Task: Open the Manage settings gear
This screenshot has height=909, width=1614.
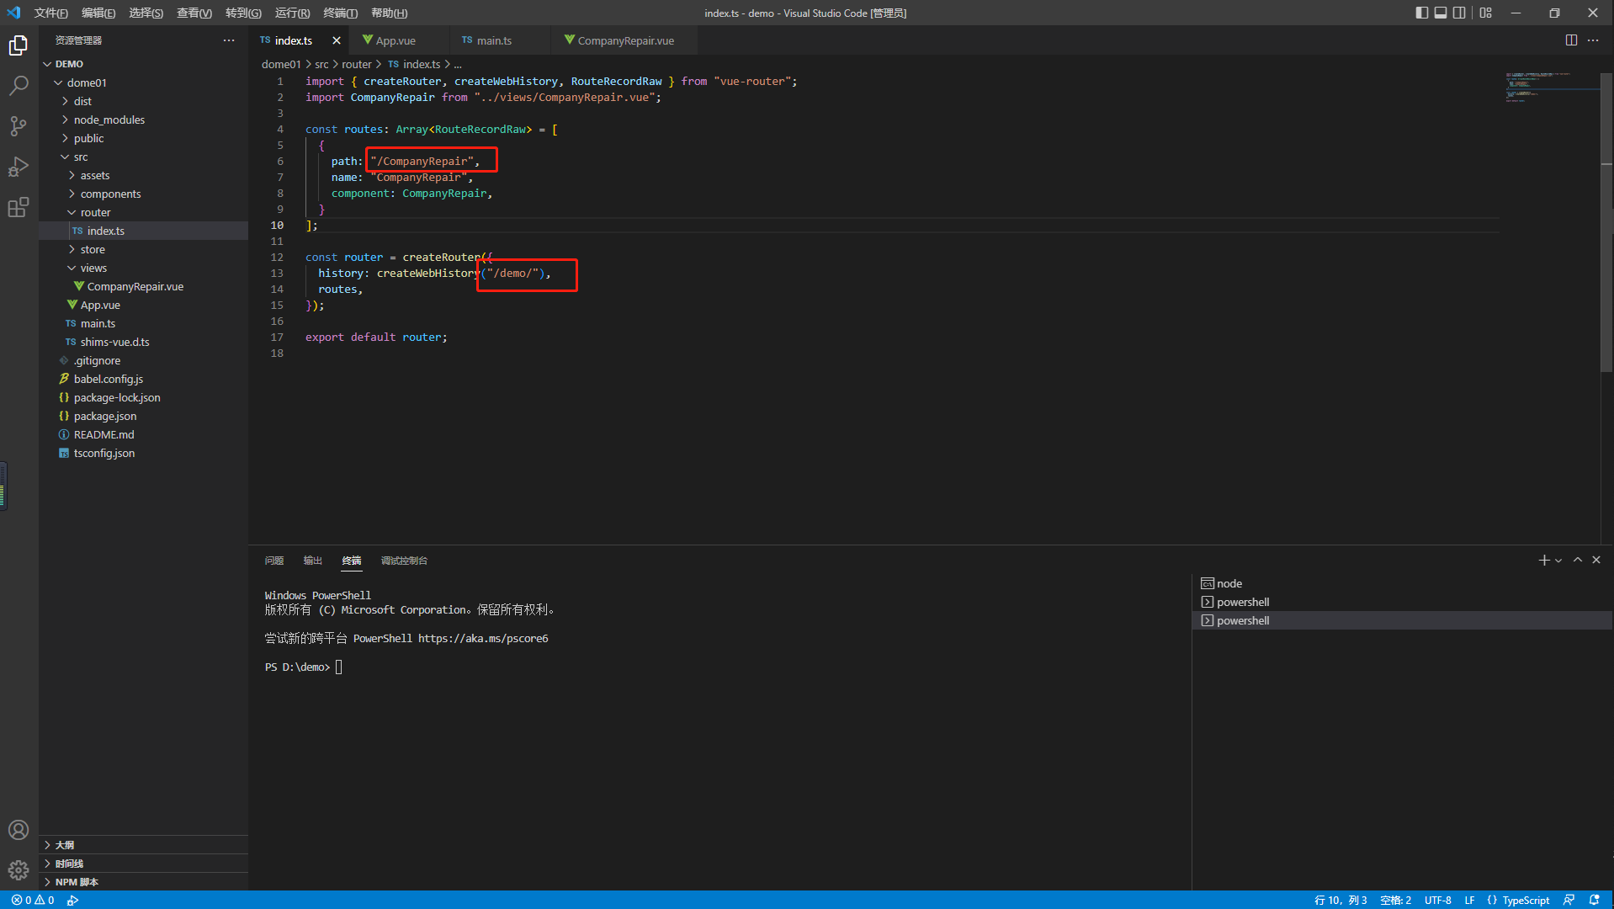Action: click(x=19, y=869)
